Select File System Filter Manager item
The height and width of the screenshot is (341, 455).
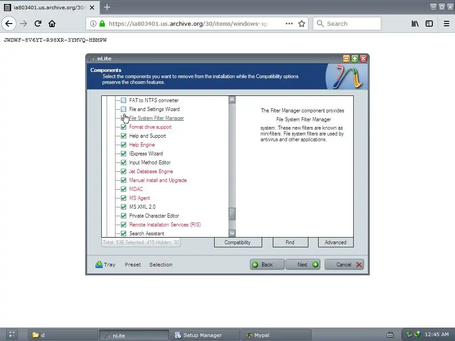pos(156,118)
